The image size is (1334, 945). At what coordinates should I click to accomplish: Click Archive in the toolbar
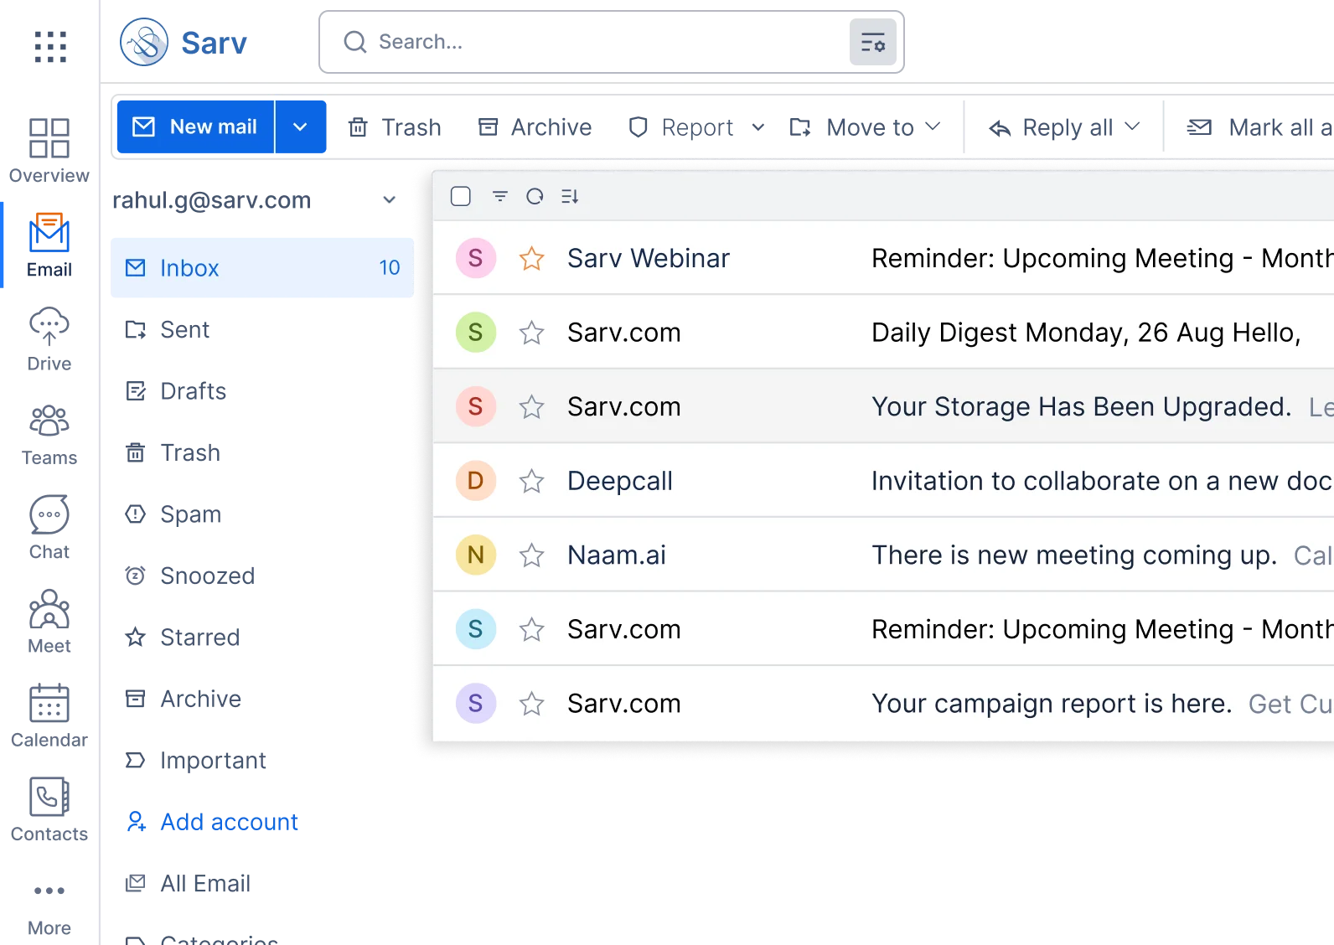(535, 127)
